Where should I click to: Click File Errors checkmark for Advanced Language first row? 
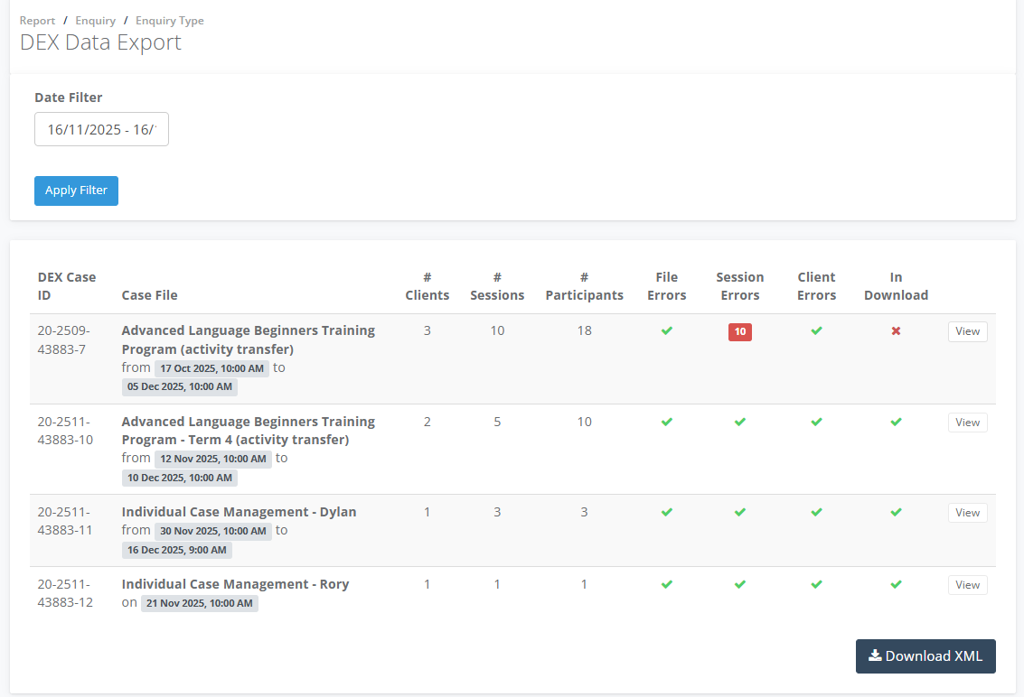(666, 331)
